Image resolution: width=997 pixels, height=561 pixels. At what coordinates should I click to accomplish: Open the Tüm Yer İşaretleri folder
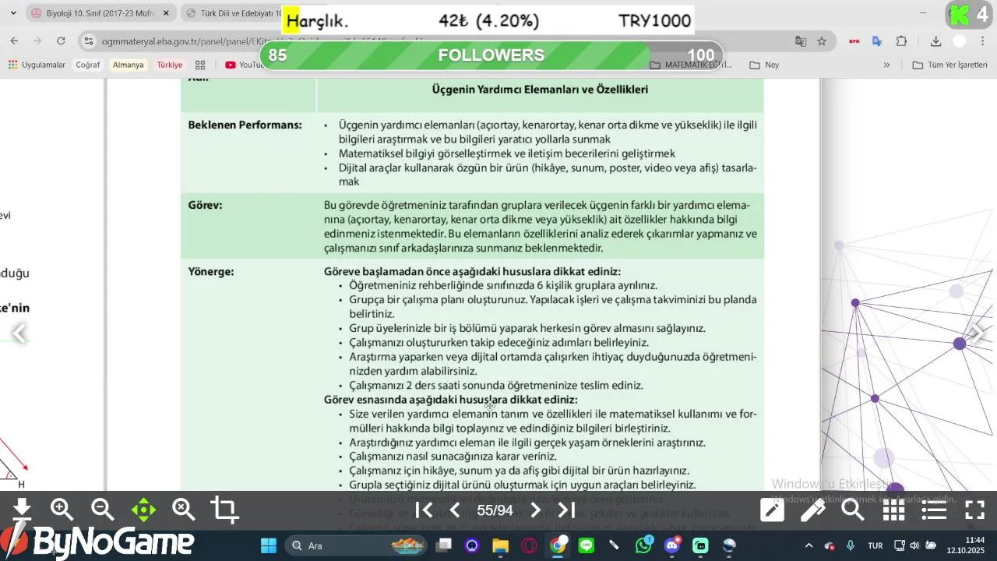(x=949, y=65)
